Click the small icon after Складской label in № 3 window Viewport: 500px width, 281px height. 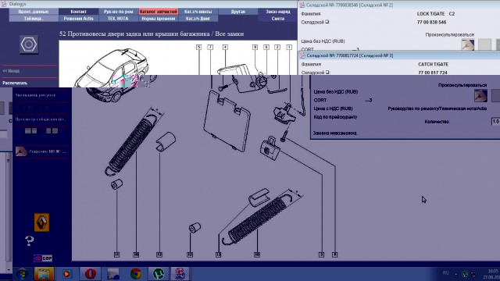tap(327, 73)
